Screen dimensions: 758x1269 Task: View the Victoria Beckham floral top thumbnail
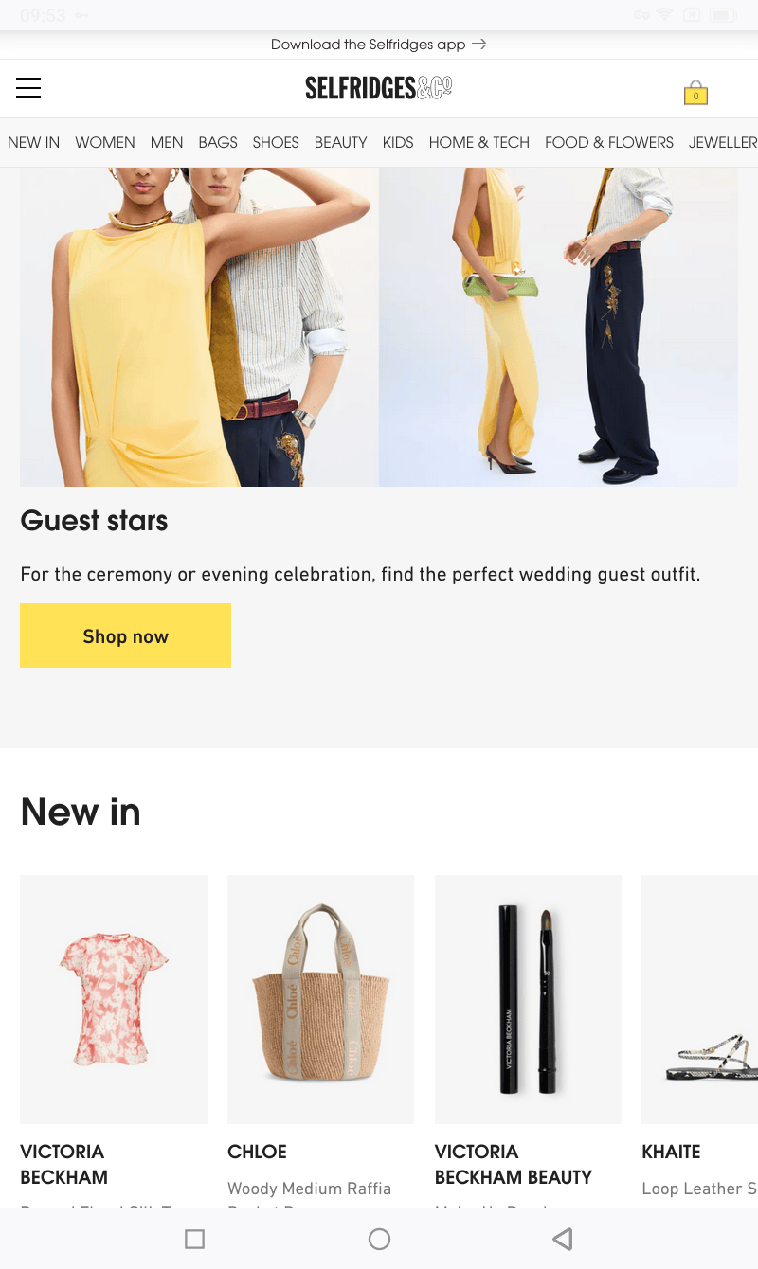coord(114,999)
